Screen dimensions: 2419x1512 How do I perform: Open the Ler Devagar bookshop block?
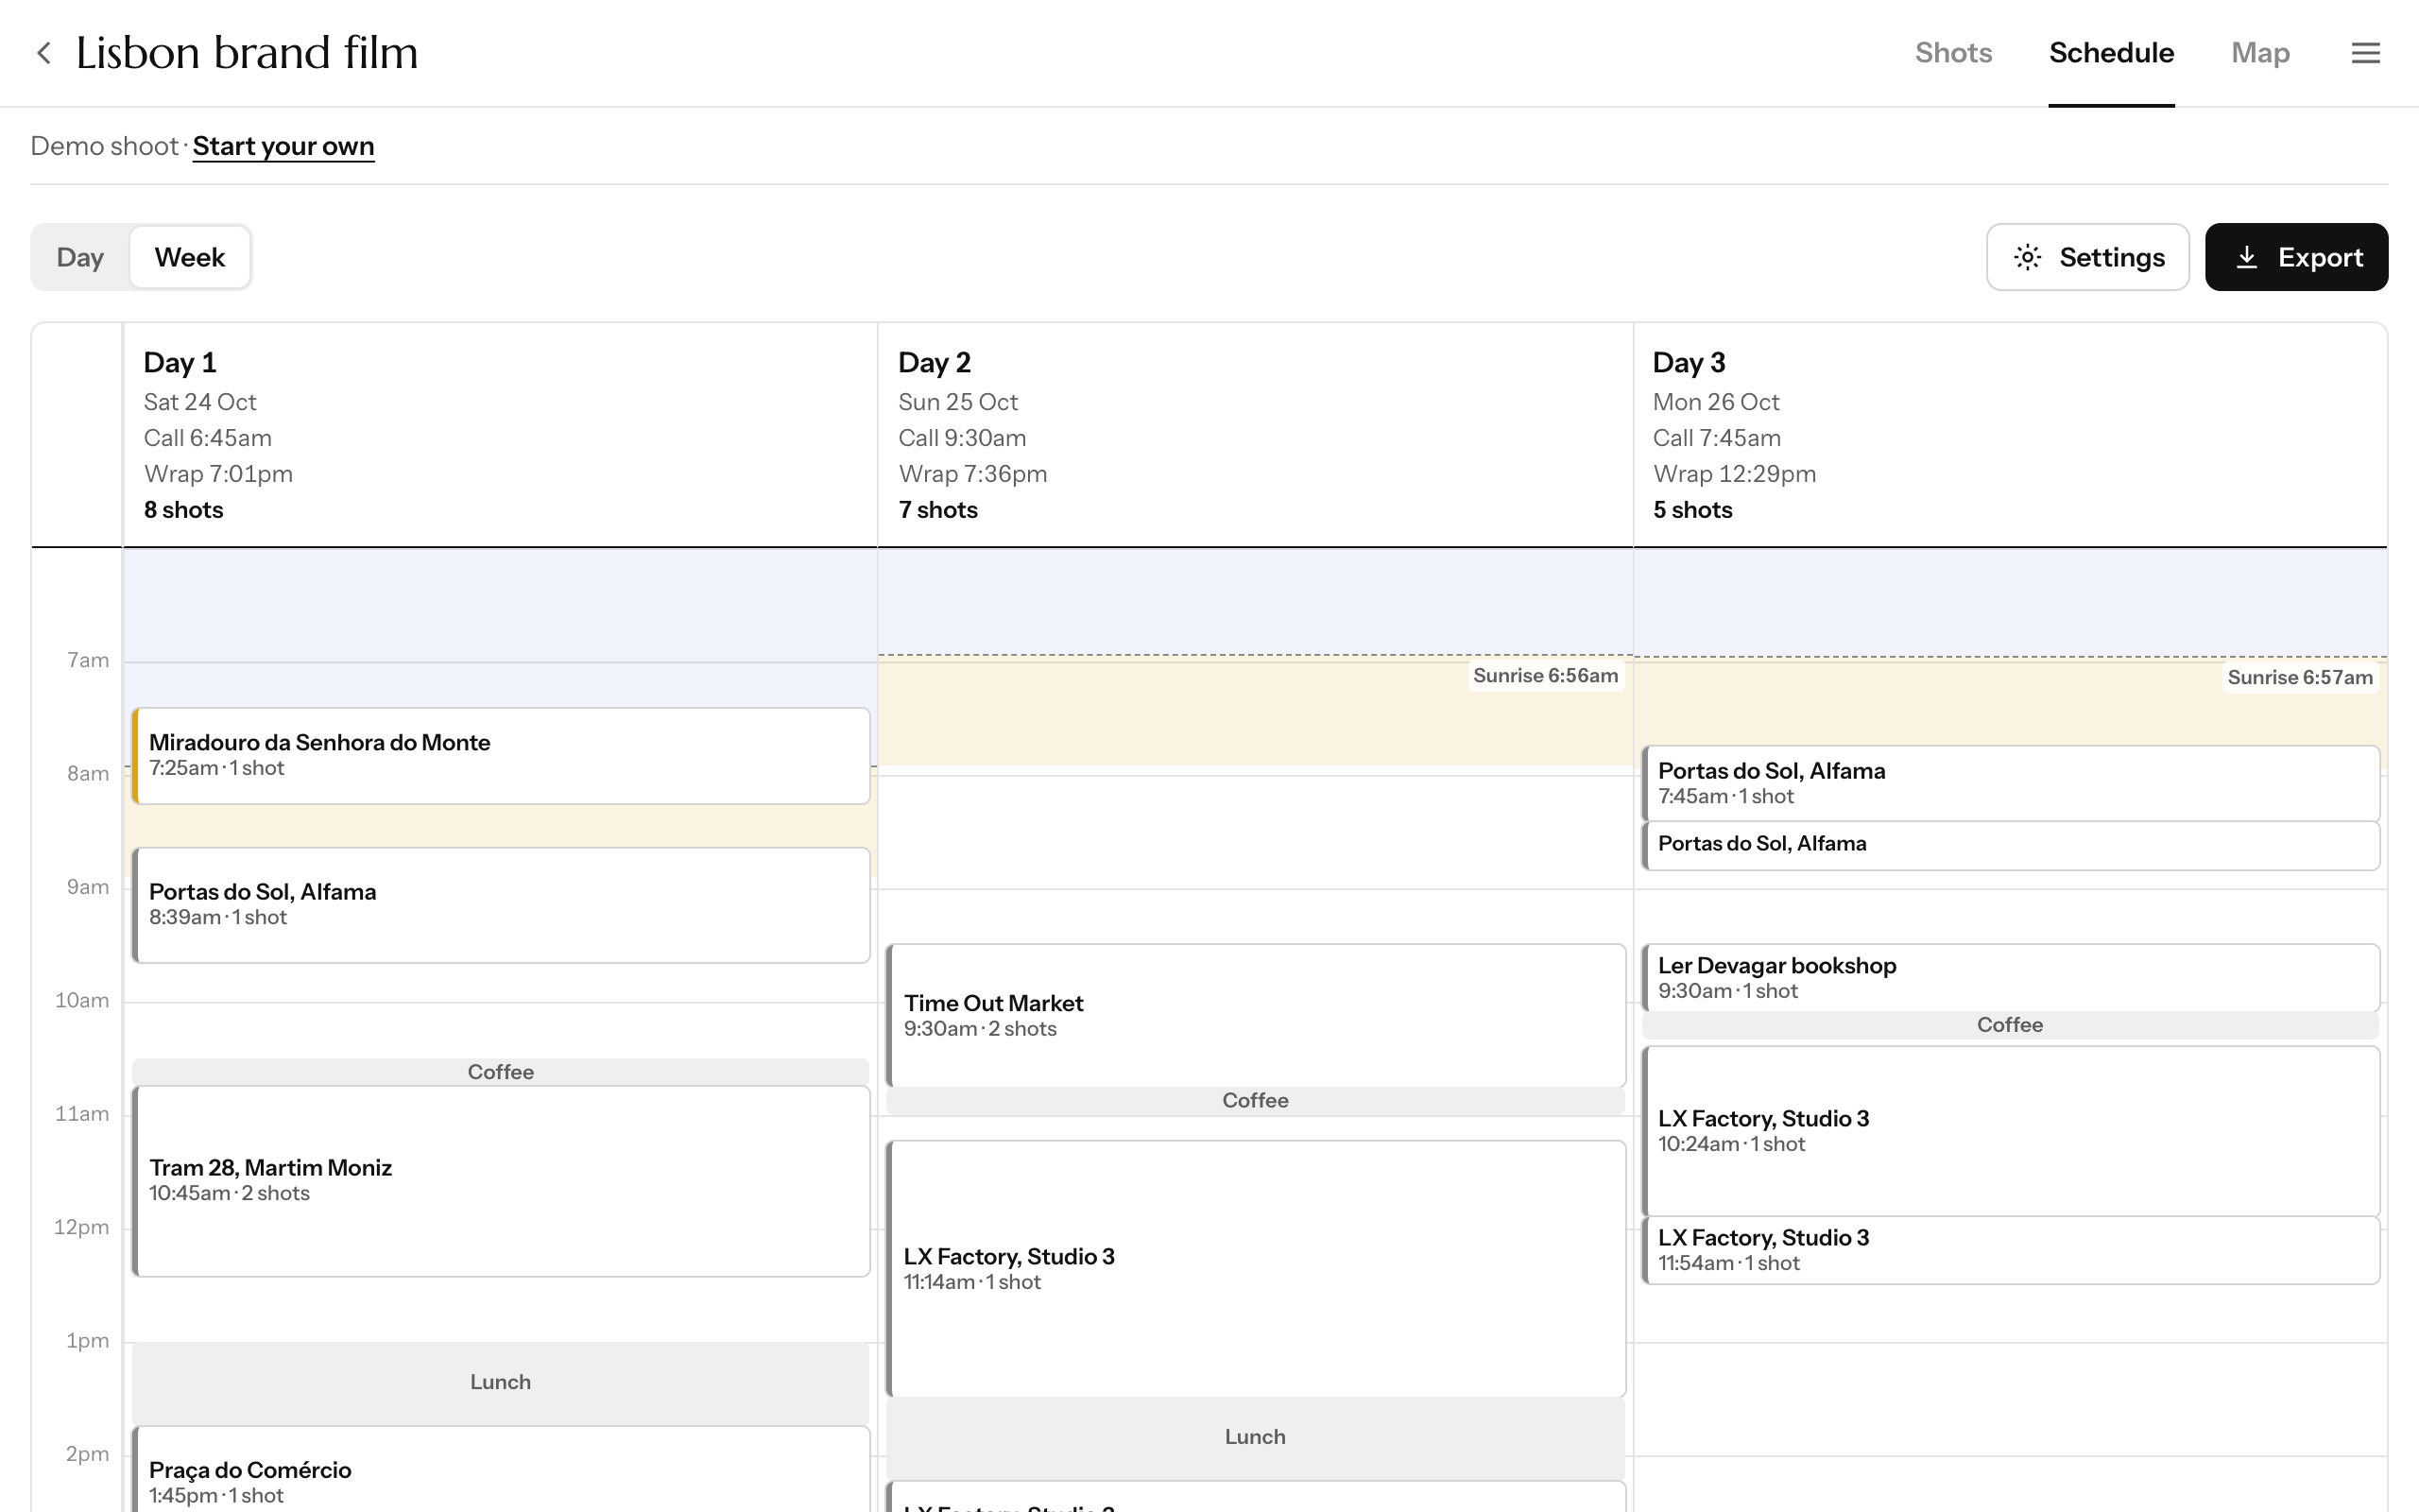pyautogui.click(x=2010, y=978)
